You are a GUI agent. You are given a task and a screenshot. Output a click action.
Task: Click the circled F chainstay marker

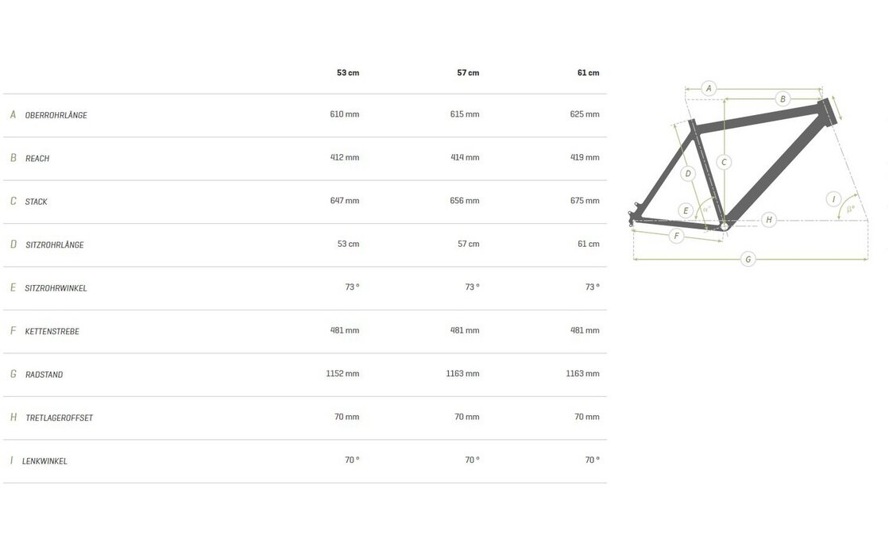click(676, 236)
